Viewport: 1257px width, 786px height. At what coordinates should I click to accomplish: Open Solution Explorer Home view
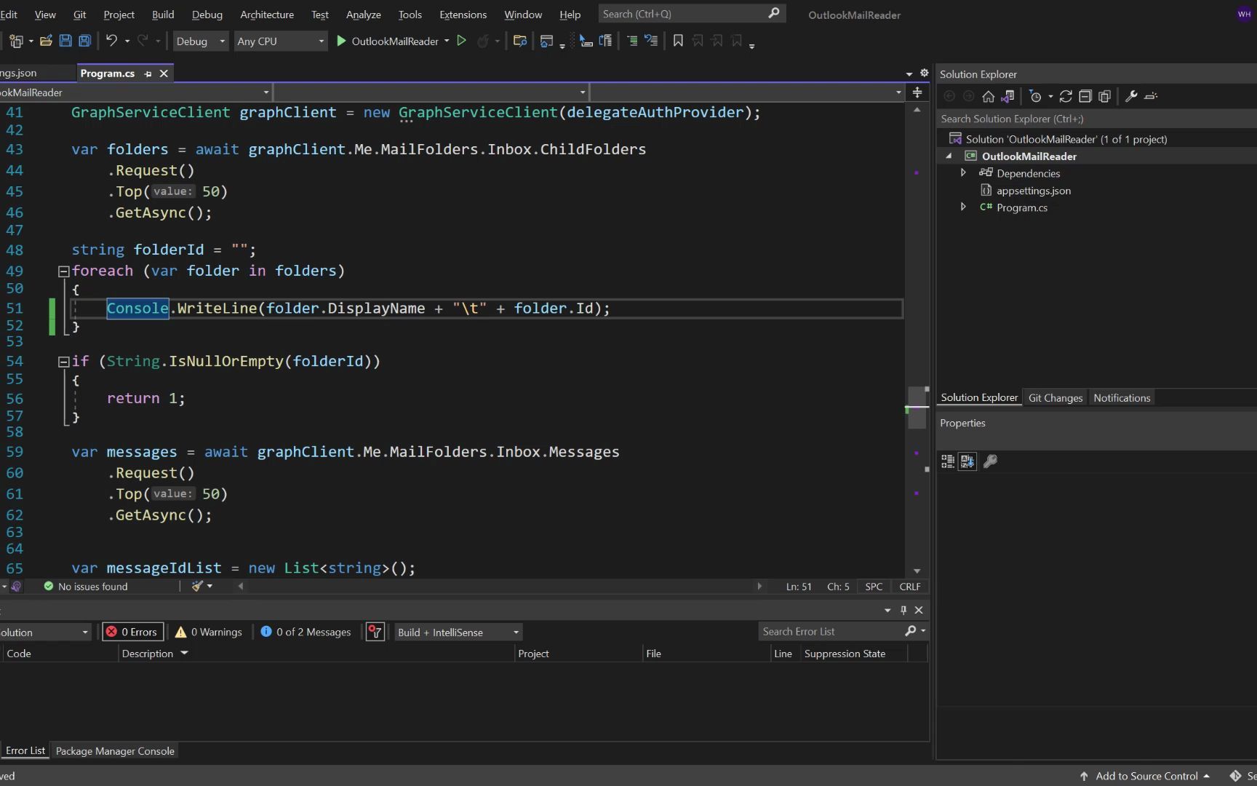click(988, 95)
